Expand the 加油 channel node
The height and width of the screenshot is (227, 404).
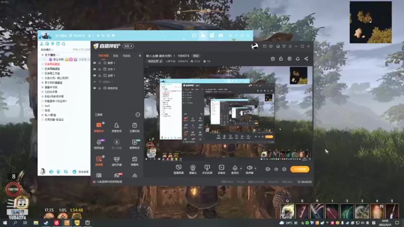pyautogui.click(x=42, y=110)
